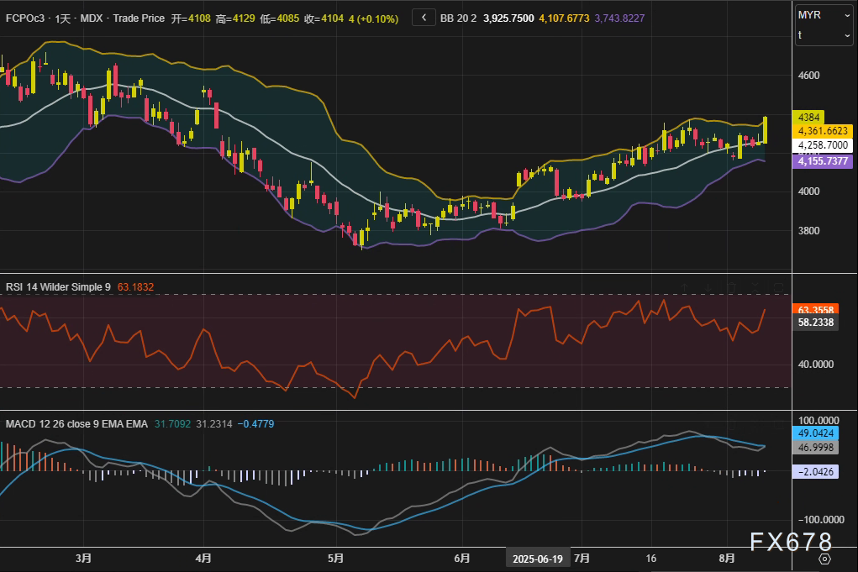Open MYR currency dropdown
Screen dimensions: 858x572
coord(824,15)
